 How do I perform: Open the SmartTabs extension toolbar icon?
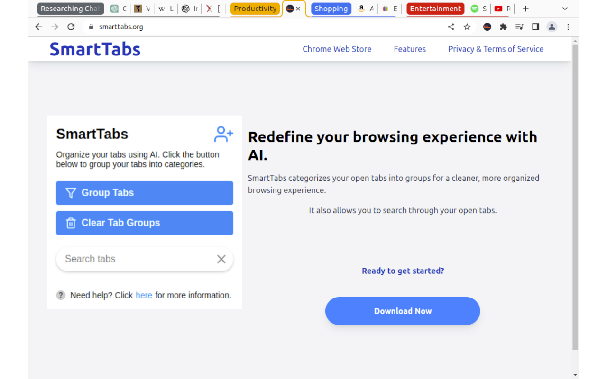(487, 27)
